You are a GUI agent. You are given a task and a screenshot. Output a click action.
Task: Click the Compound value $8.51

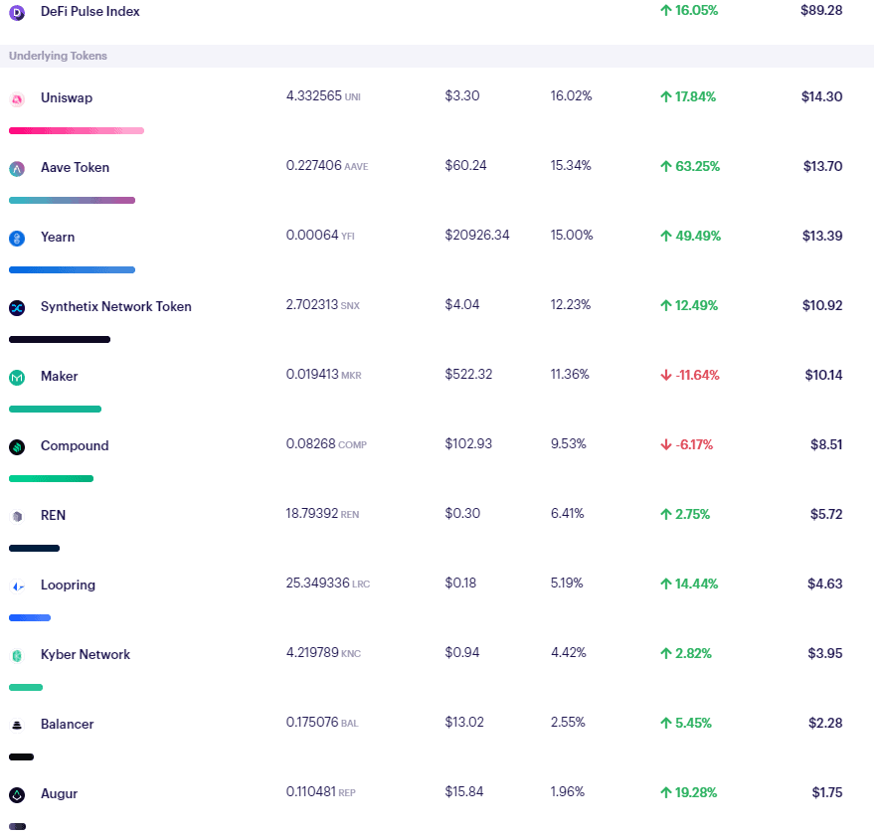pyautogui.click(x=826, y=444)
